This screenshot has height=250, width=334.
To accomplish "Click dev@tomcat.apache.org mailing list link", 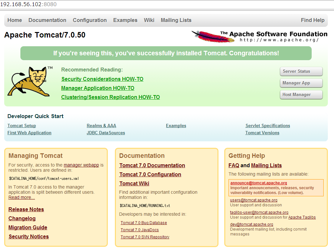I will (x=251, y=224).
